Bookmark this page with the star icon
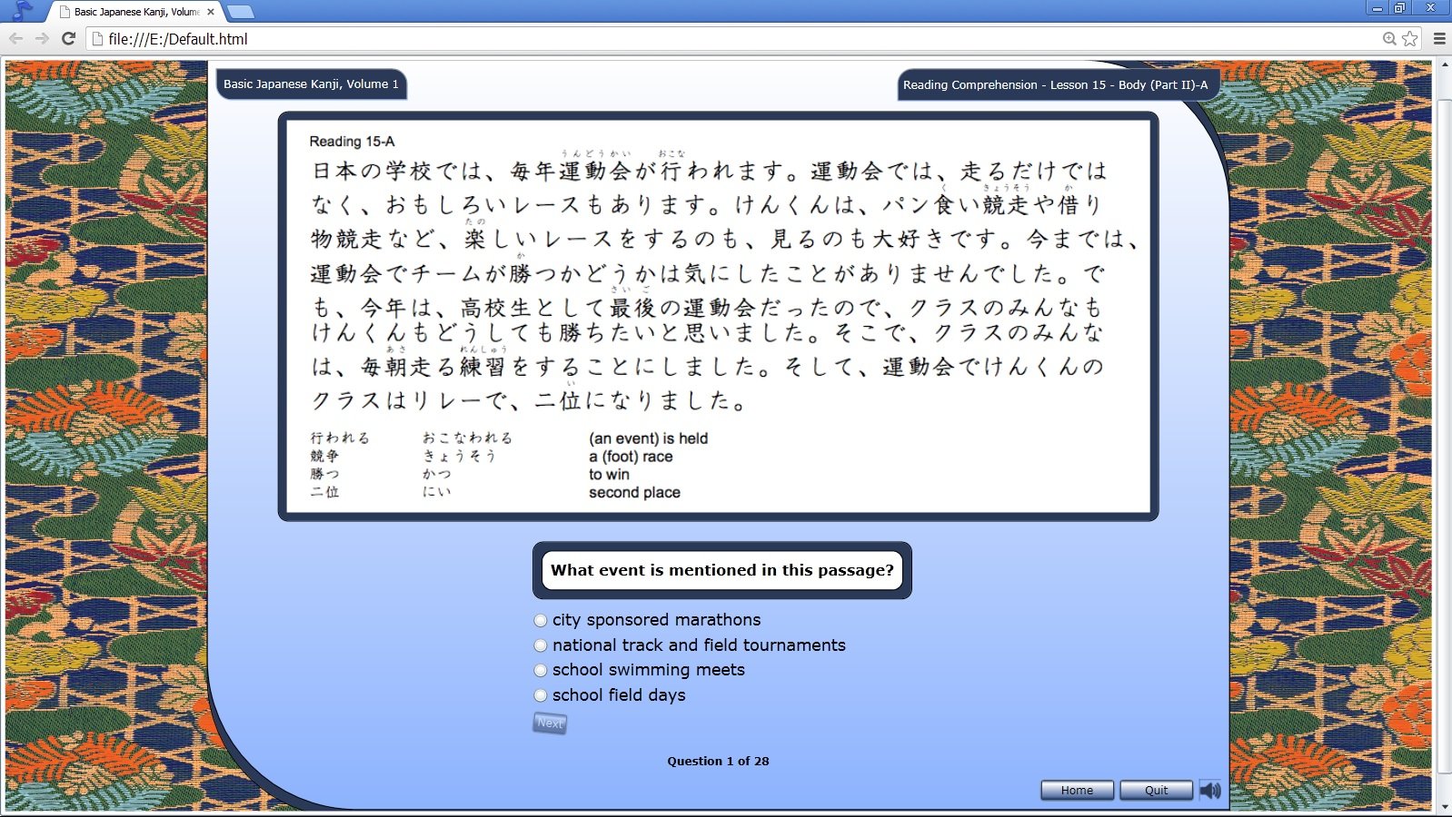The image size is (1452, 817). 1409,38
